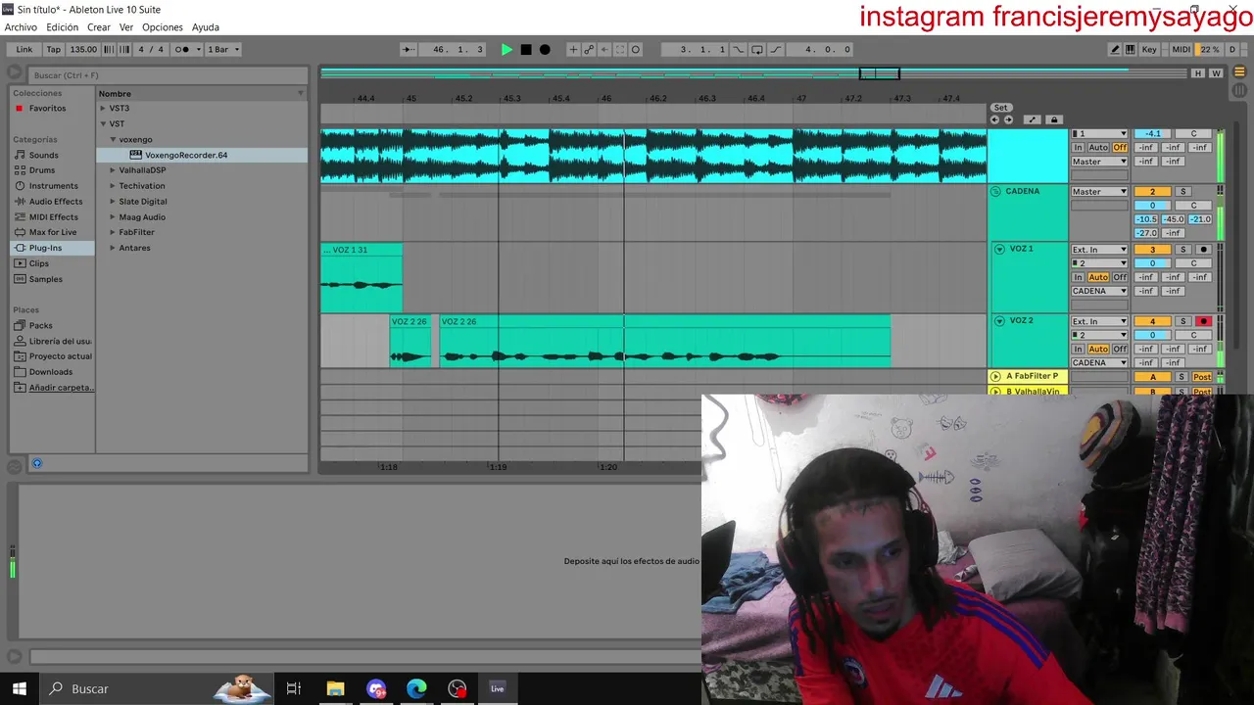This screenshot has height=705, width=1254.
Task: Expand the VST3 folder
Action: pyautogui.click(x=102, y=108)
